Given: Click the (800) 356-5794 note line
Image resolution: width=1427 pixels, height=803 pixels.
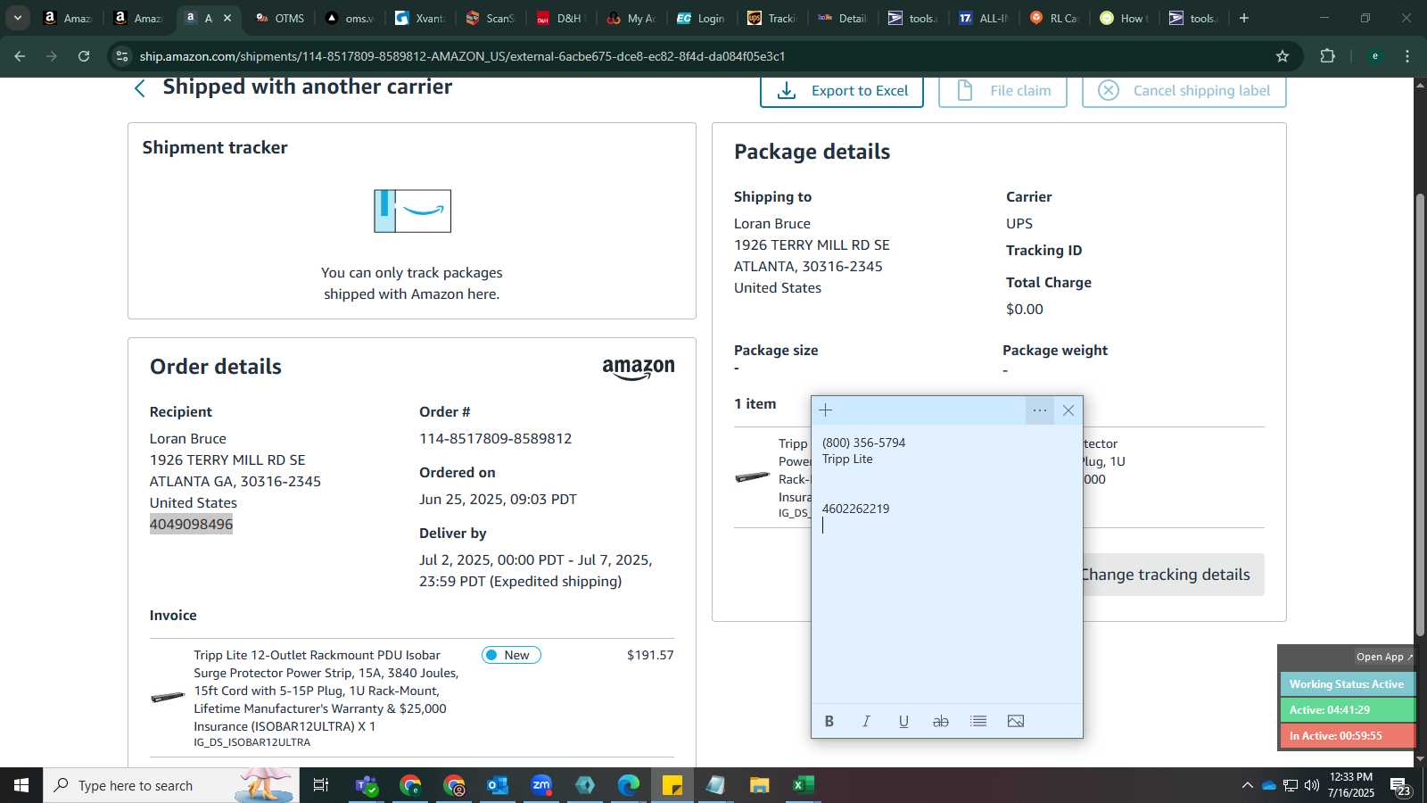Looking at the screenshot, I should tap(863, 443).
